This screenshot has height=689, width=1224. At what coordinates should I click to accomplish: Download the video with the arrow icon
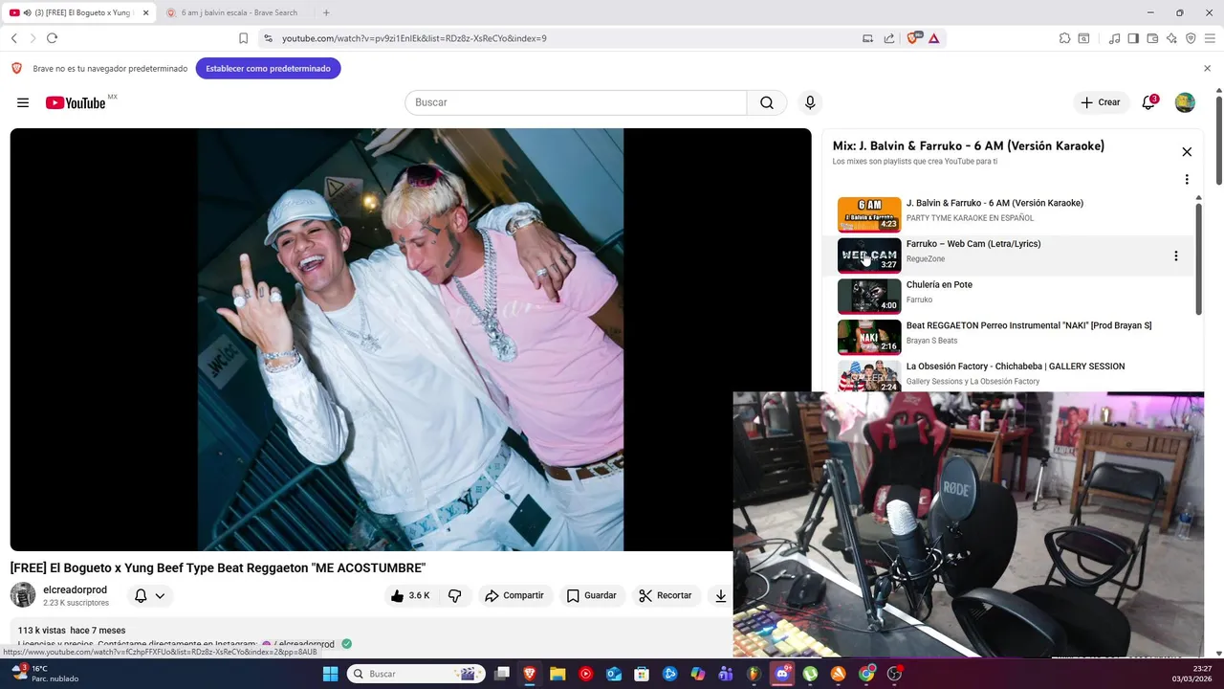coord(721,595)
